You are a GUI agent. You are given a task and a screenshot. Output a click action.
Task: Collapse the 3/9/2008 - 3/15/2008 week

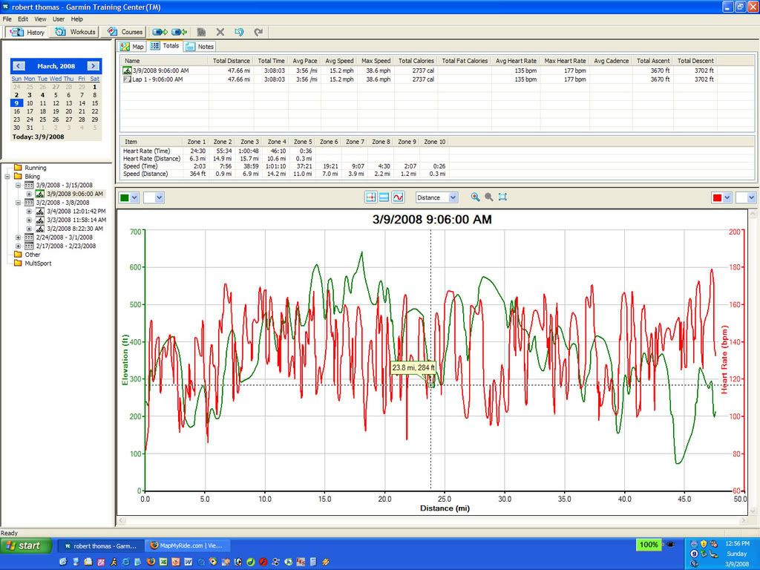click(x=18, y=185)
